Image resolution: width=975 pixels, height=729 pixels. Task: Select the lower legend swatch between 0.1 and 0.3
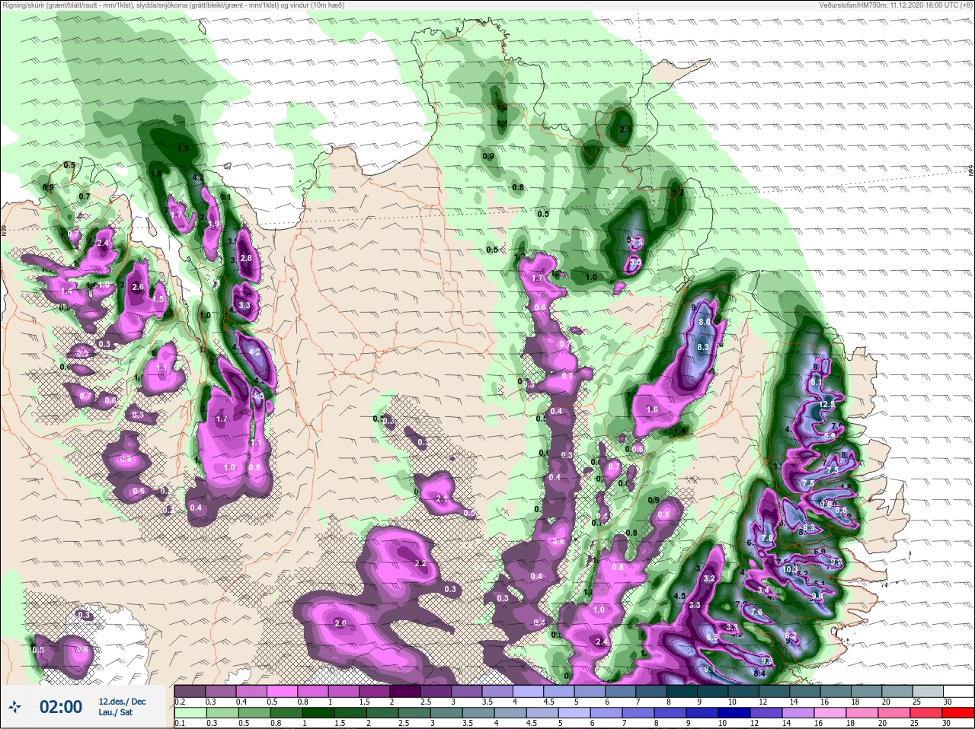190,712
